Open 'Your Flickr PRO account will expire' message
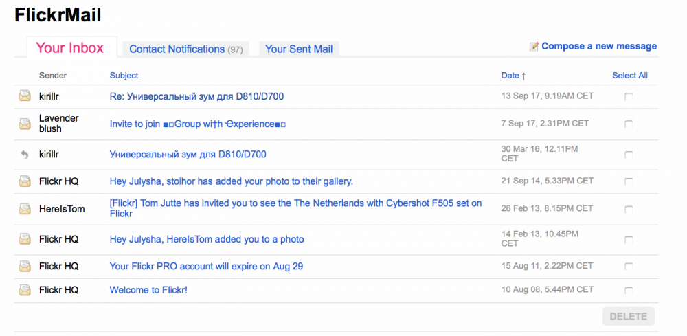The height and width of the screenshot is (336, 687). tap(206, 266)
